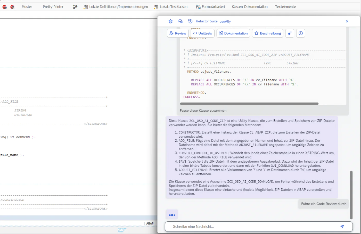Click the connected-nodes icon beside Pretty Printer
This screenshot has height=234, width=361.
click(75, 7)
